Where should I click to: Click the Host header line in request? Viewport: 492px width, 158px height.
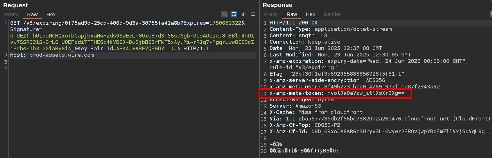pyautogui.click(x=52, y=55)
